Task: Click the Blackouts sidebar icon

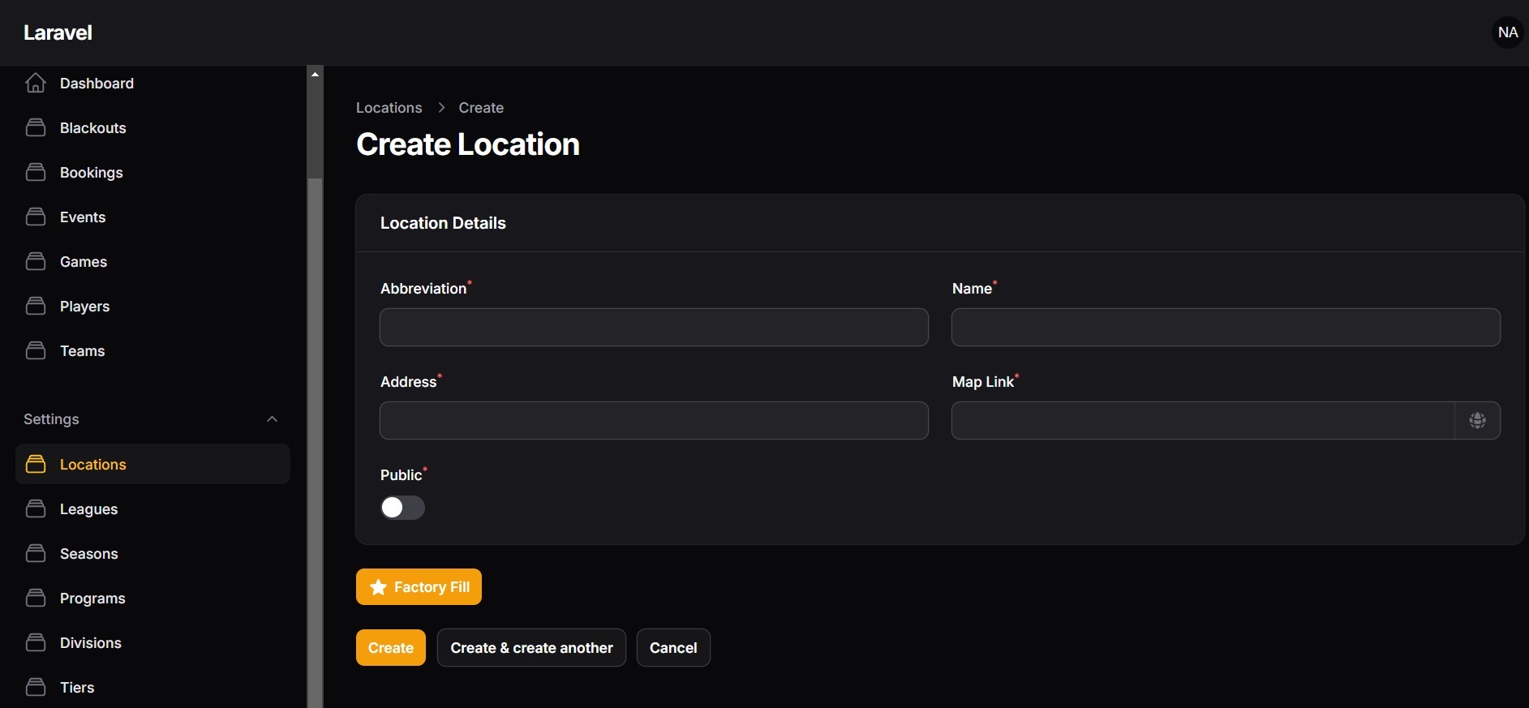Action: click(36, 127)
